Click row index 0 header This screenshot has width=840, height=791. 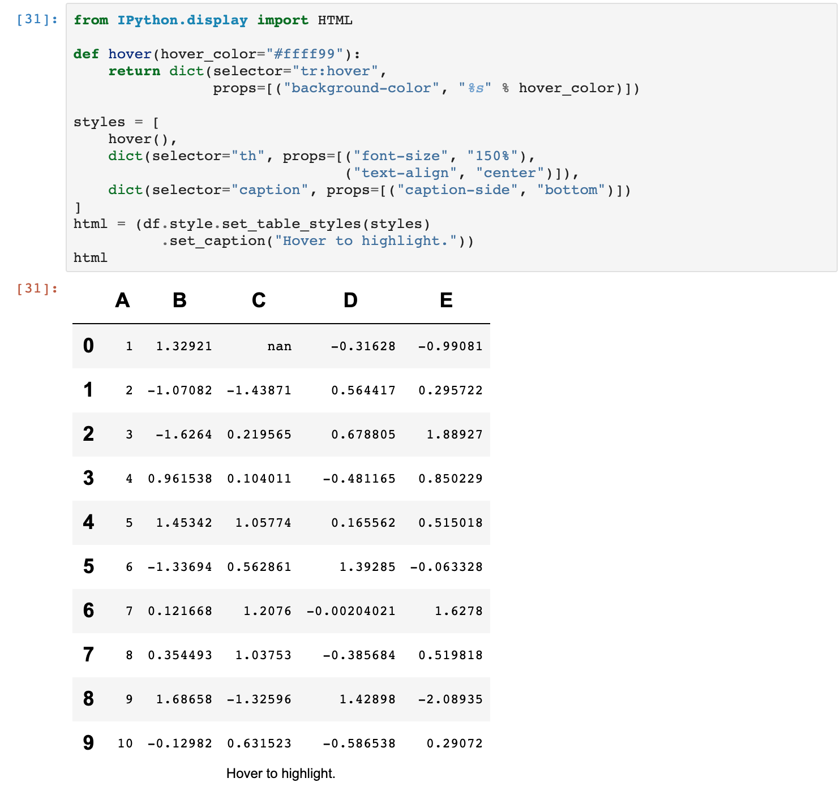tap(88, 346)
